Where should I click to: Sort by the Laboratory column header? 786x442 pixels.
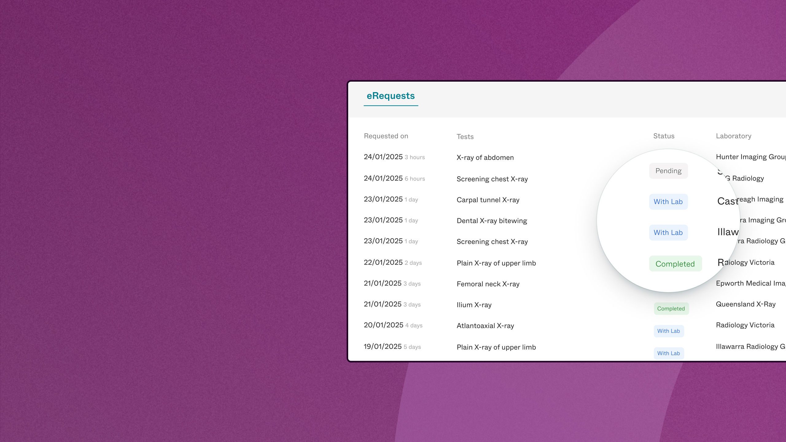pyautogui.click(x=733, y=136)
